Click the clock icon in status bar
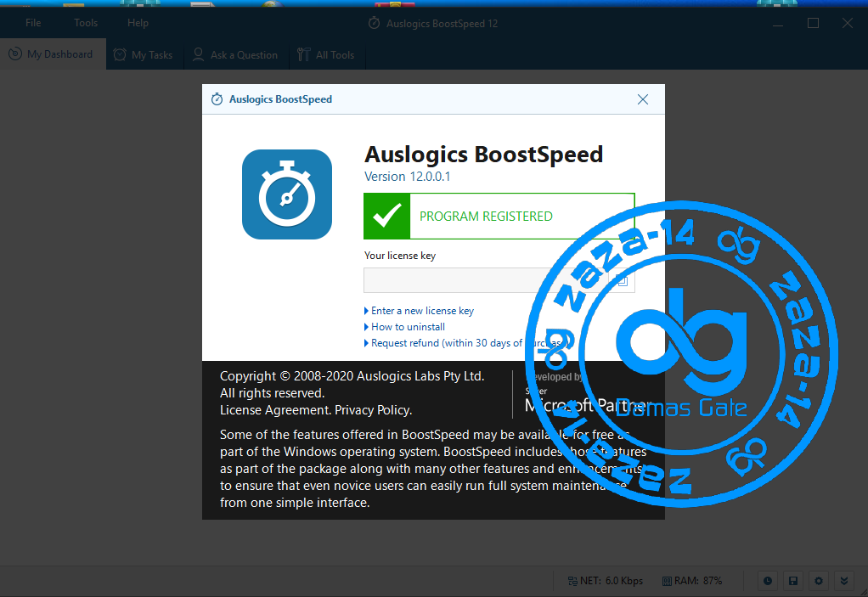Screen dimensions: 868x597 pos(768,580)
